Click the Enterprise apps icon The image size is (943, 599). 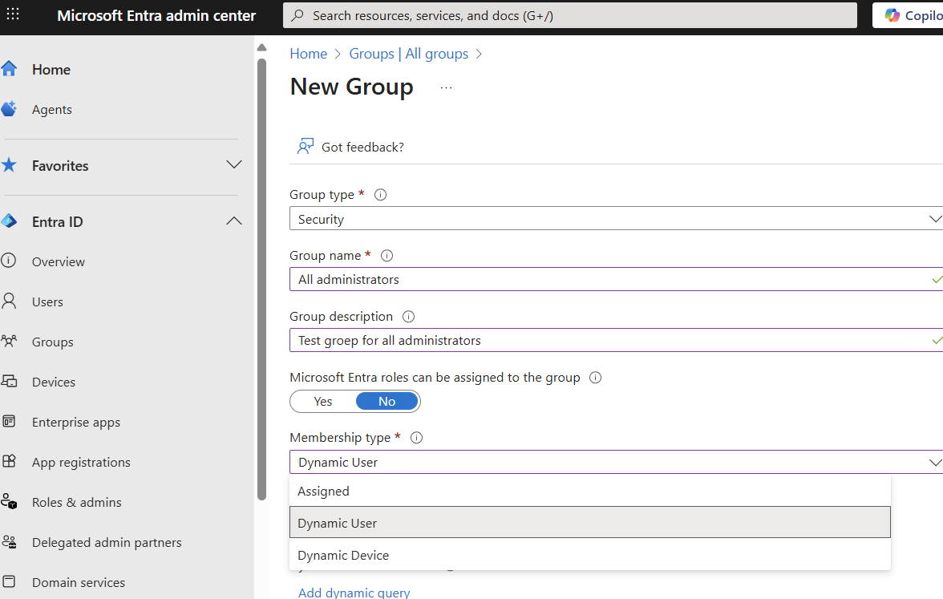tap(9, 422)
